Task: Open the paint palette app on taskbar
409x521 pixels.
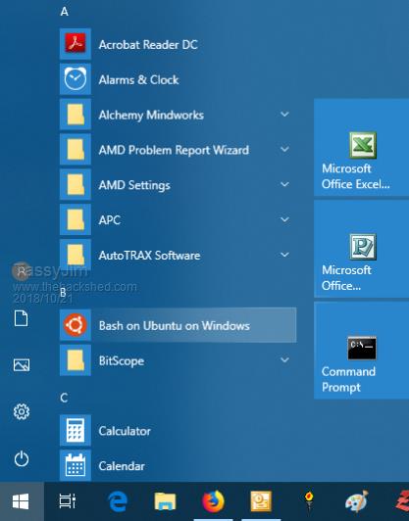Action: [357, 501]
